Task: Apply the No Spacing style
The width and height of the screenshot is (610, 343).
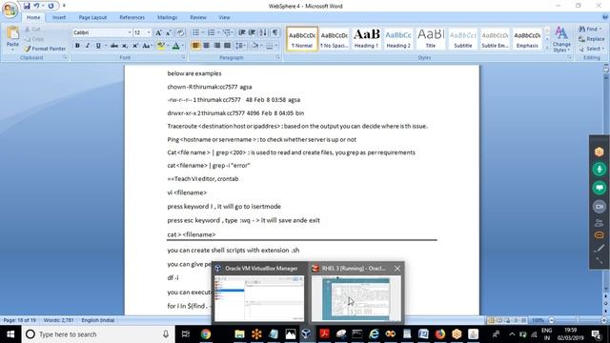Action: (x=334, y=38)
